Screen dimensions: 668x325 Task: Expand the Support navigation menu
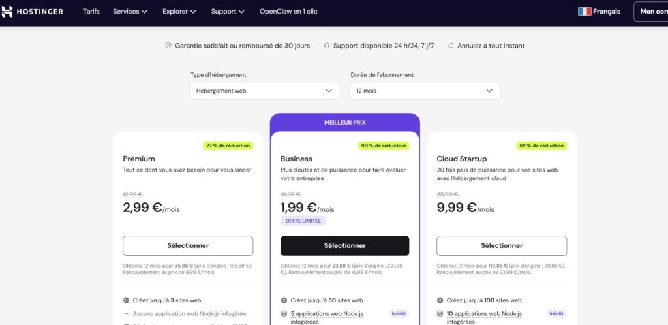point(228,12)
